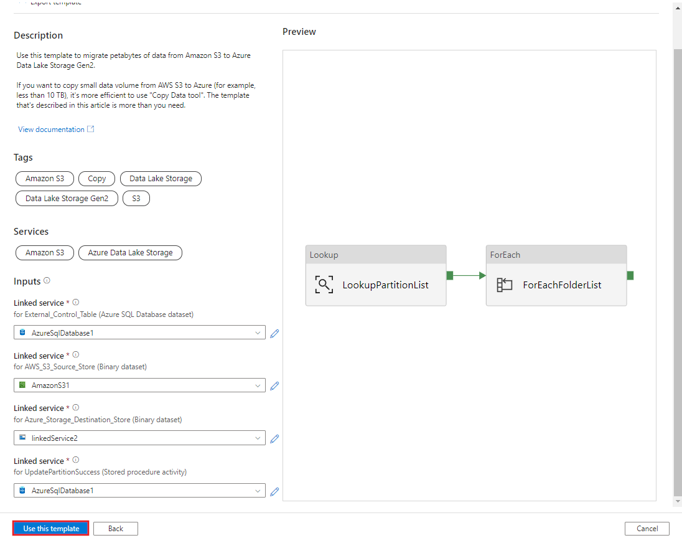Click the ForEach loop icon on ForEachFolderList
Viewport: 682px width, 543px height.
tap(505, 284)
